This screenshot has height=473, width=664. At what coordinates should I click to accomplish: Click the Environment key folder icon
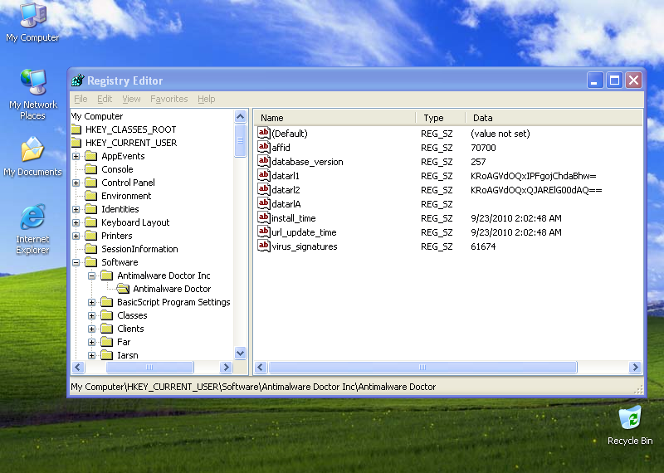[x=91, y=196]
